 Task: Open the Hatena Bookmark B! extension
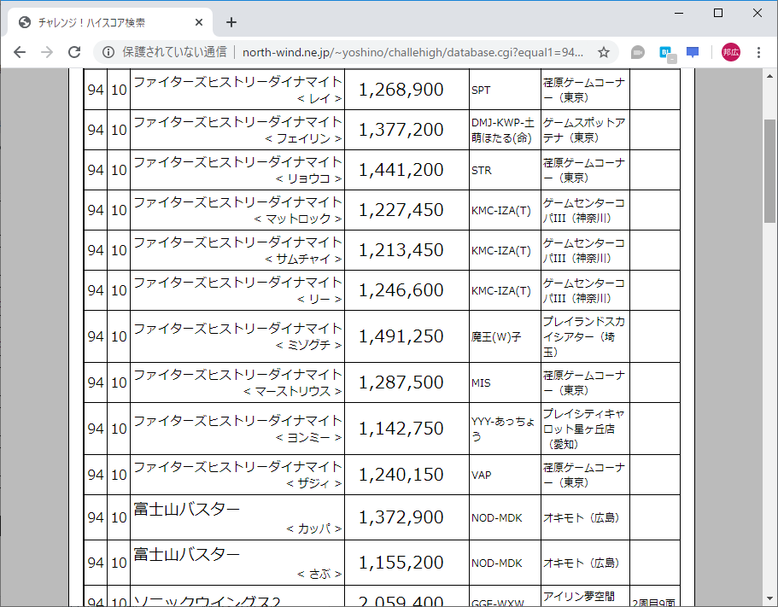(x=667, y=52)
